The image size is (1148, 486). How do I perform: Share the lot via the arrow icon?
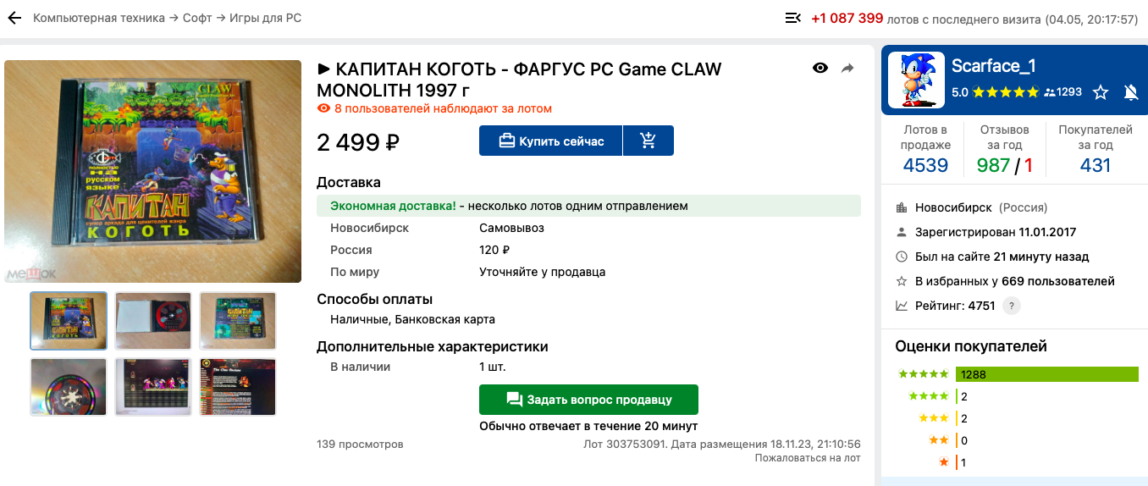point(847,69)
